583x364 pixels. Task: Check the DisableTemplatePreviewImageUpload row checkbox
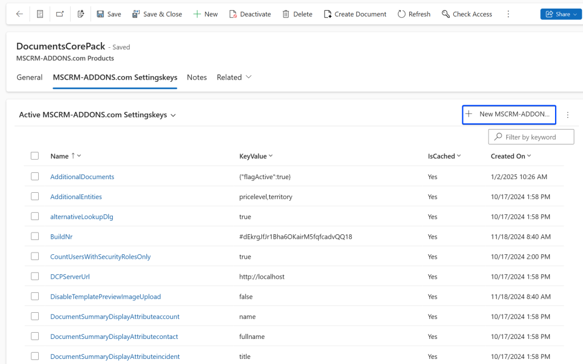click(x=35, y=296)
